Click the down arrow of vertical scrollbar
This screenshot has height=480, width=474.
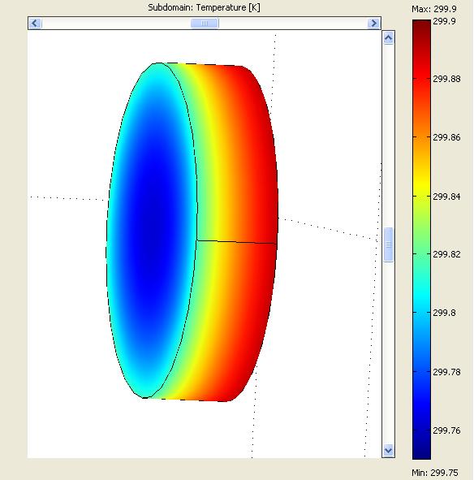388,450
